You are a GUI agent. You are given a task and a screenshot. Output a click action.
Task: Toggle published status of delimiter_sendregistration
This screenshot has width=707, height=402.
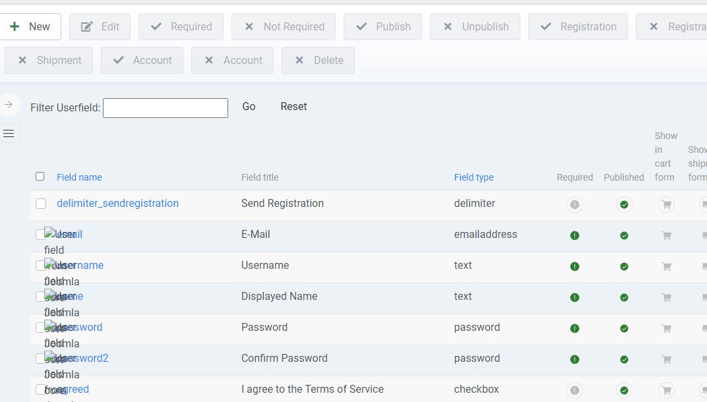click(x=624, y=205)
